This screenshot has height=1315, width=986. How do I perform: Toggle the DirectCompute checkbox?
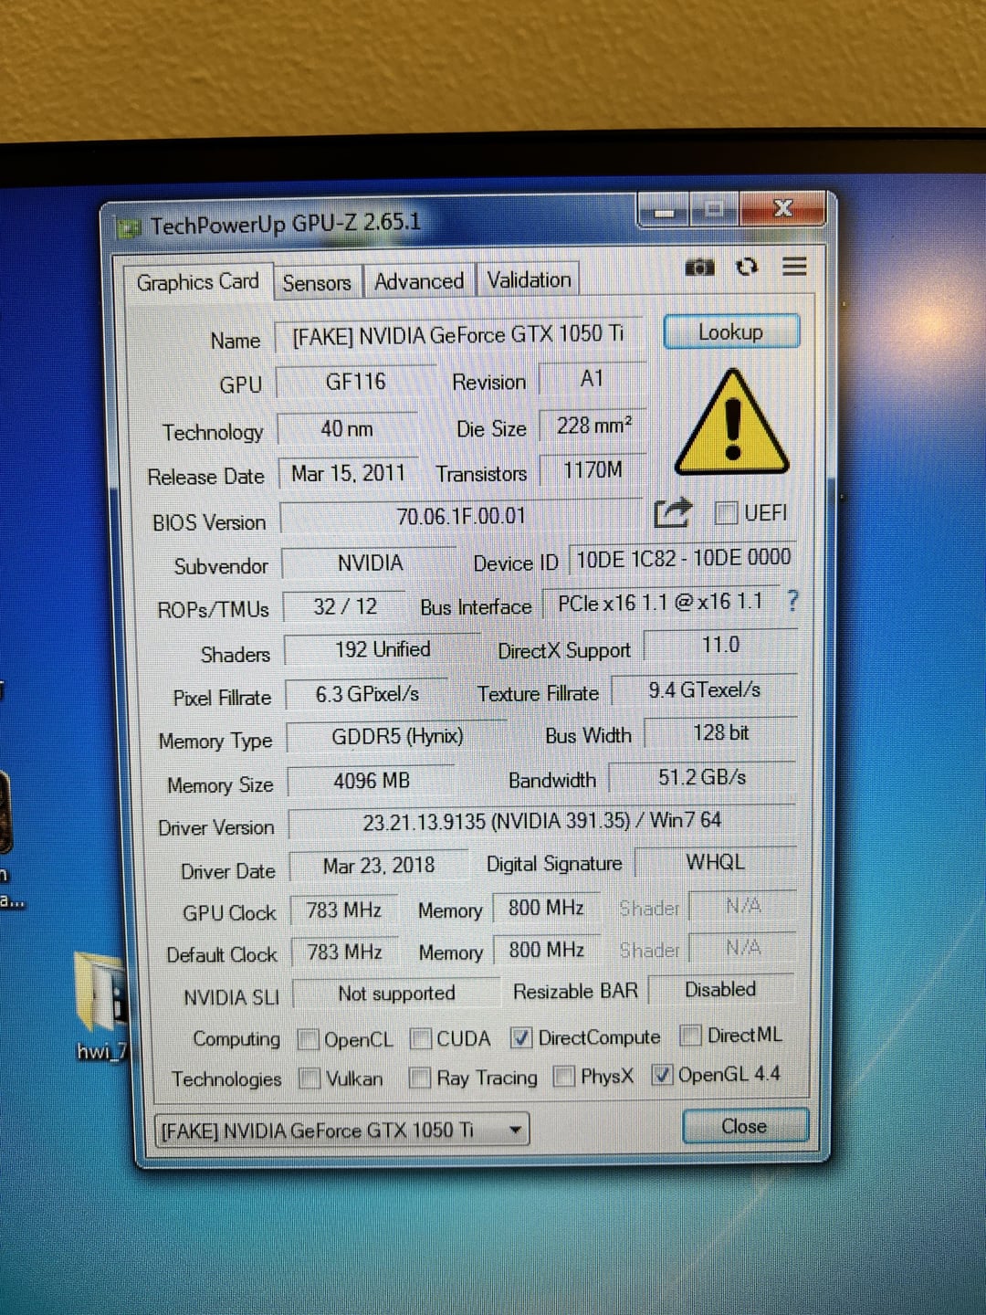[521, 1037]
